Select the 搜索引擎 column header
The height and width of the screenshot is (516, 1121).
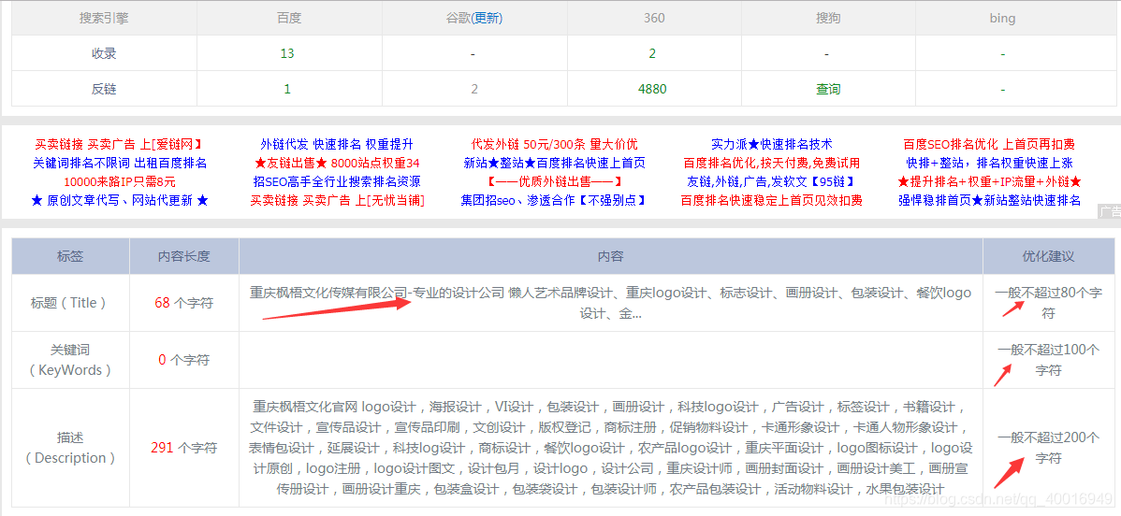click(104, 18)
